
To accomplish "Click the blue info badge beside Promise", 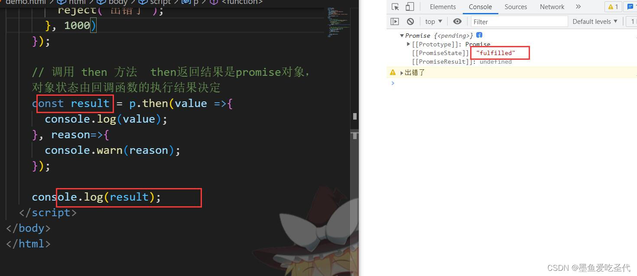I will coord(479,35).
